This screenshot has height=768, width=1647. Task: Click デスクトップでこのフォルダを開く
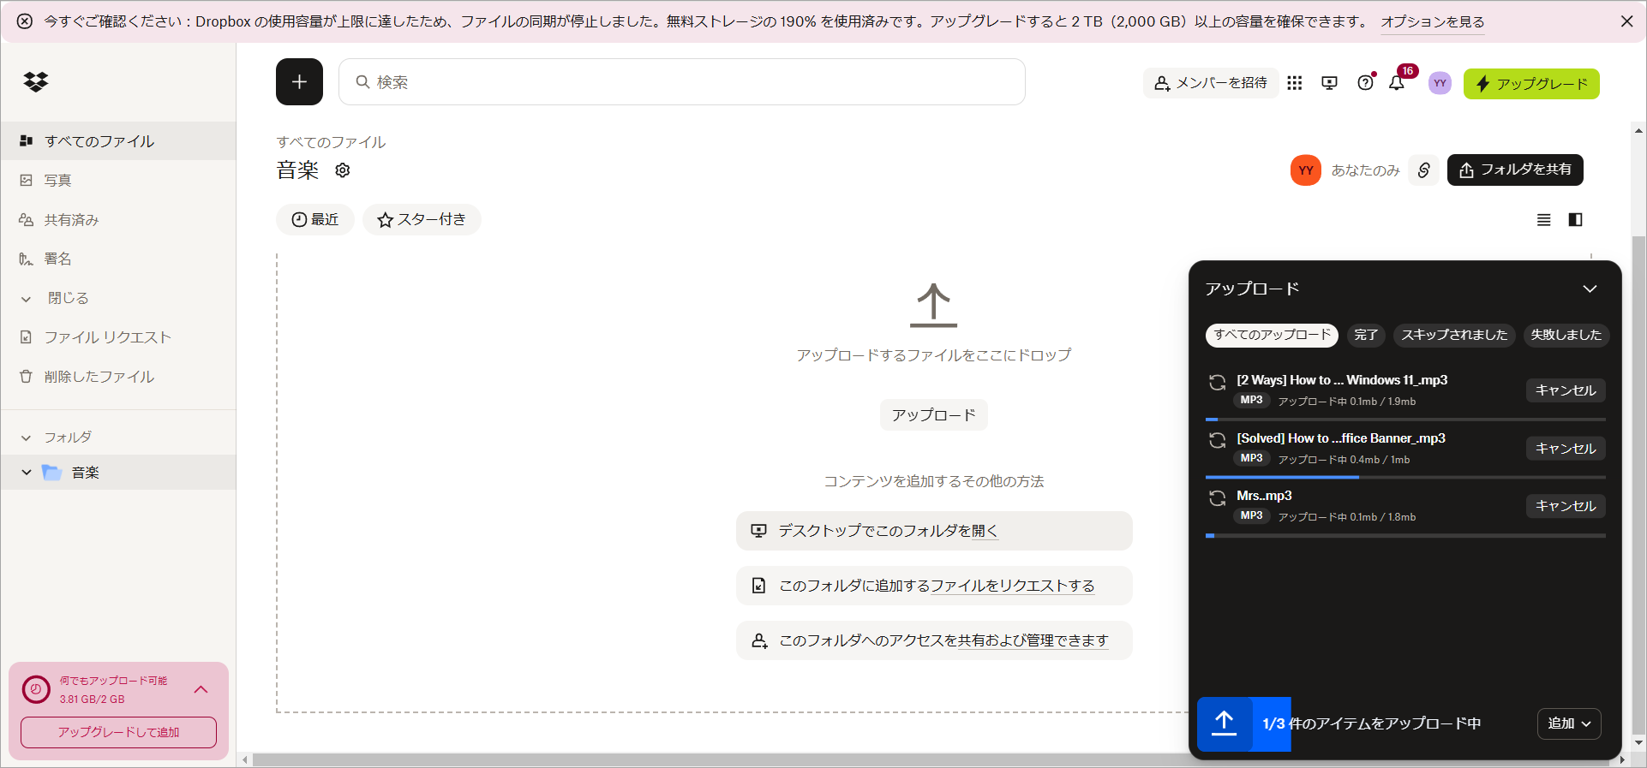click(x=934, y=531)
